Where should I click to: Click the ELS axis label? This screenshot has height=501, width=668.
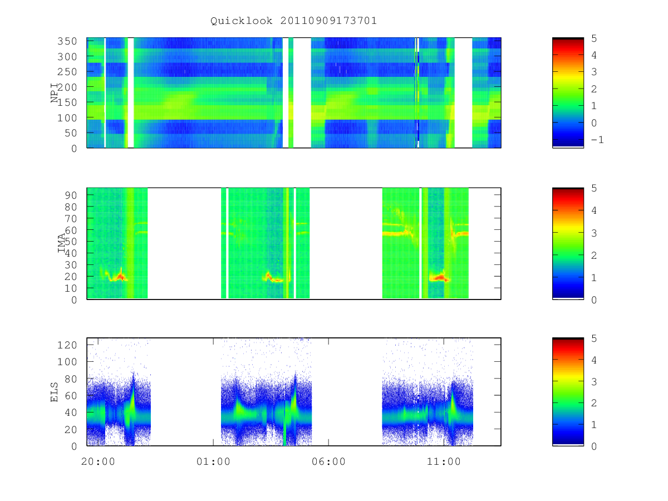pos(55,392)
